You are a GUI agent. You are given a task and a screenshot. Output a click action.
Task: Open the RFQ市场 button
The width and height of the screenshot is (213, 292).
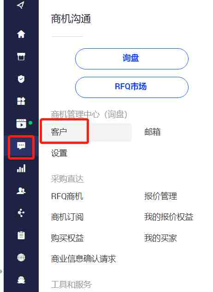(131, 87)
